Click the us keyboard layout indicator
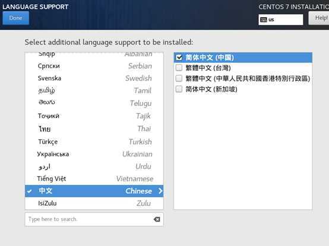Screen dimensions: 329x246 [281, 20]
